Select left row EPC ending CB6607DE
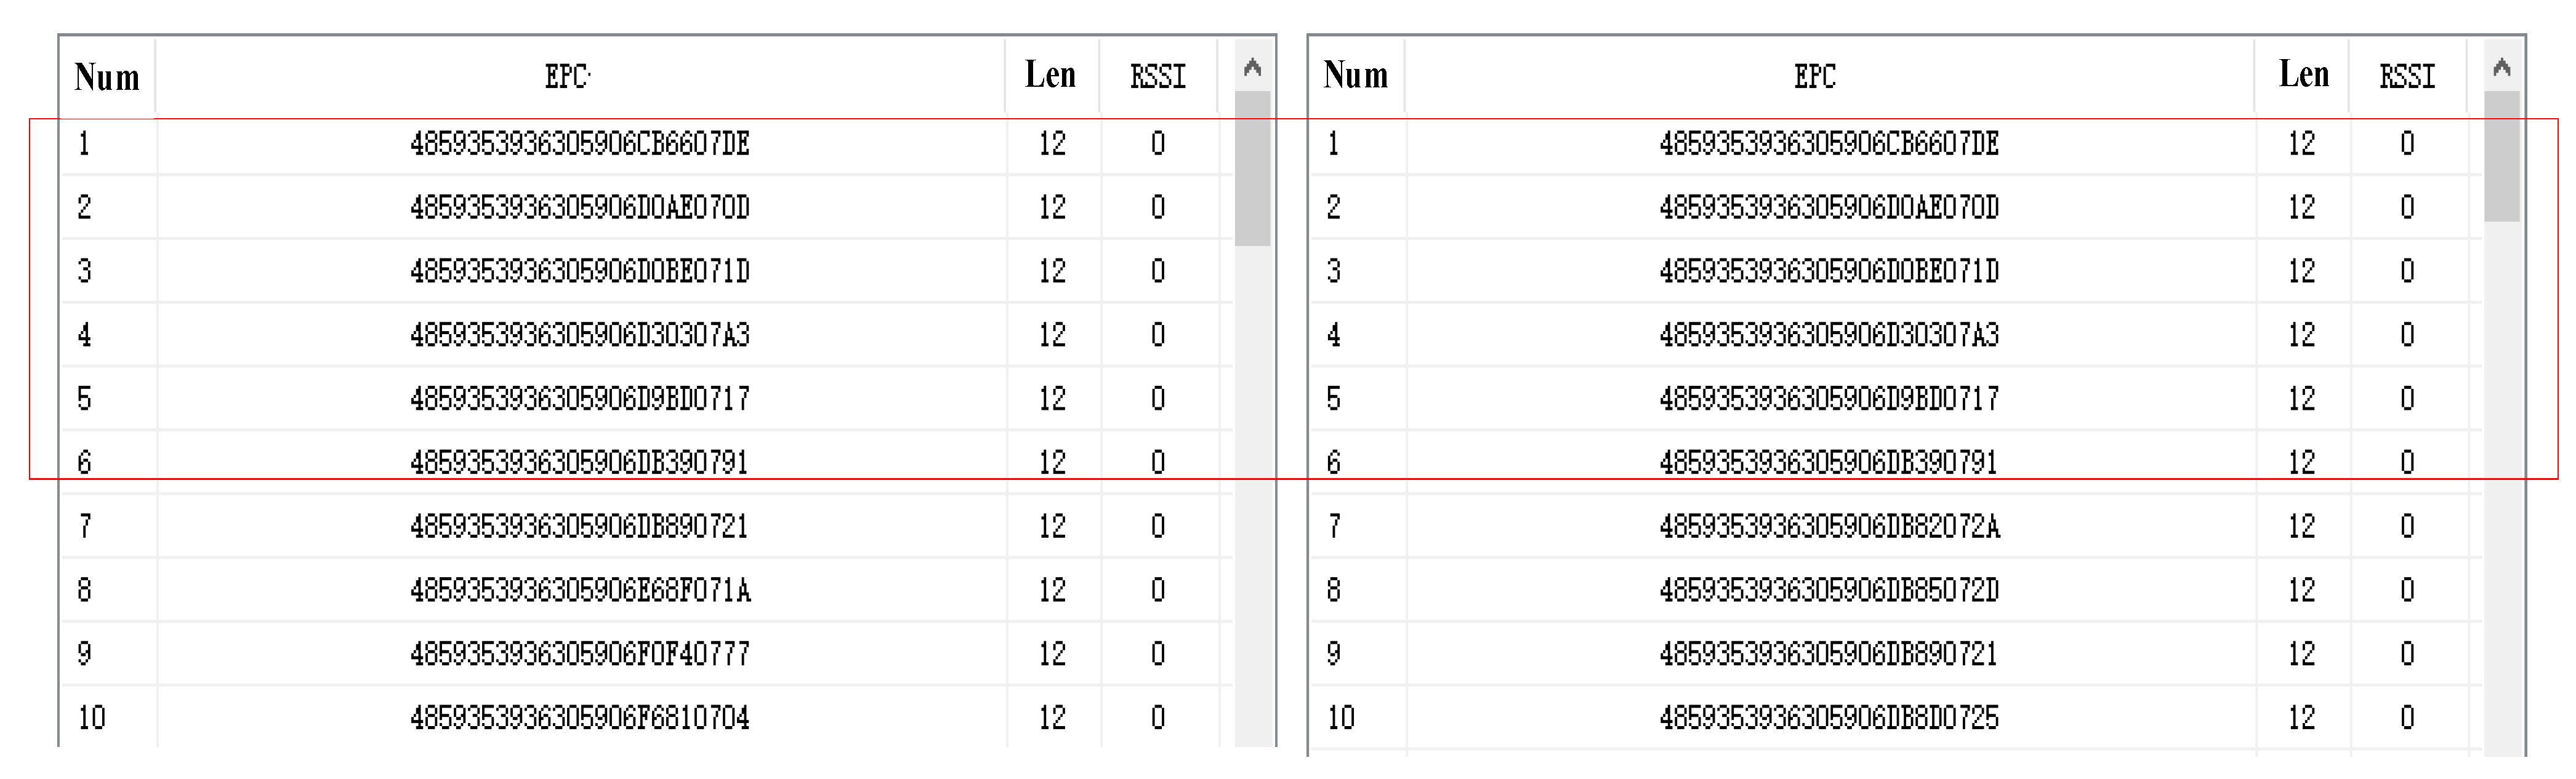 (x=580, y=144)
